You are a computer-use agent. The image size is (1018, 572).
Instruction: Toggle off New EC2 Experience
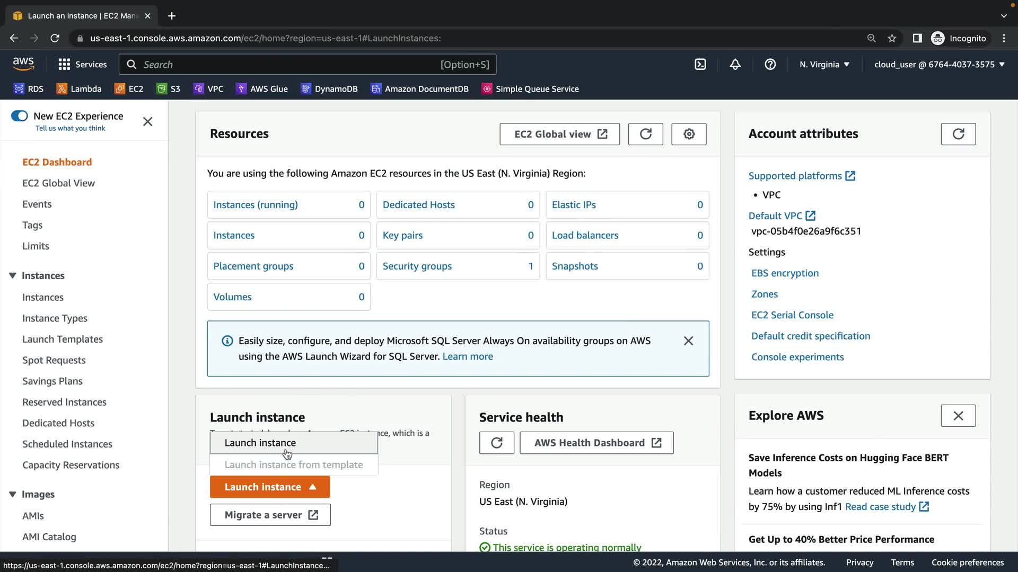(x=20, y=116)
